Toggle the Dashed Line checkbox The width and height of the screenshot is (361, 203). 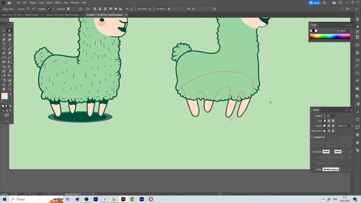pos(312,137)
